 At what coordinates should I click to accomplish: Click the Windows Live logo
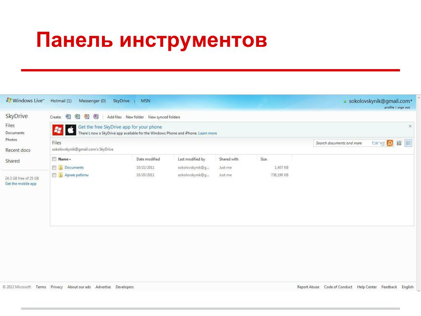coord(25,100)
